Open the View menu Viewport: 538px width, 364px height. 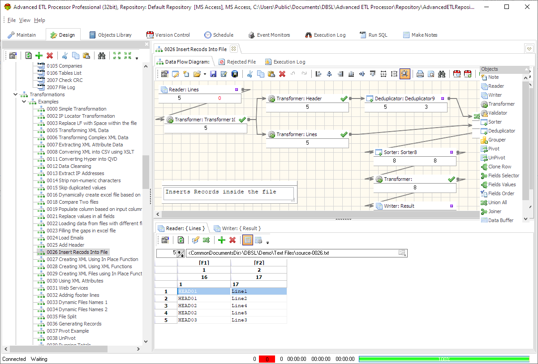pyautogui.click(x=25, y=20)
